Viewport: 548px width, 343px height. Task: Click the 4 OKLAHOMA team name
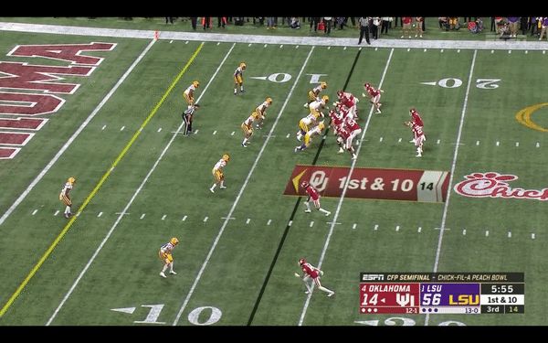pos(385,289)
